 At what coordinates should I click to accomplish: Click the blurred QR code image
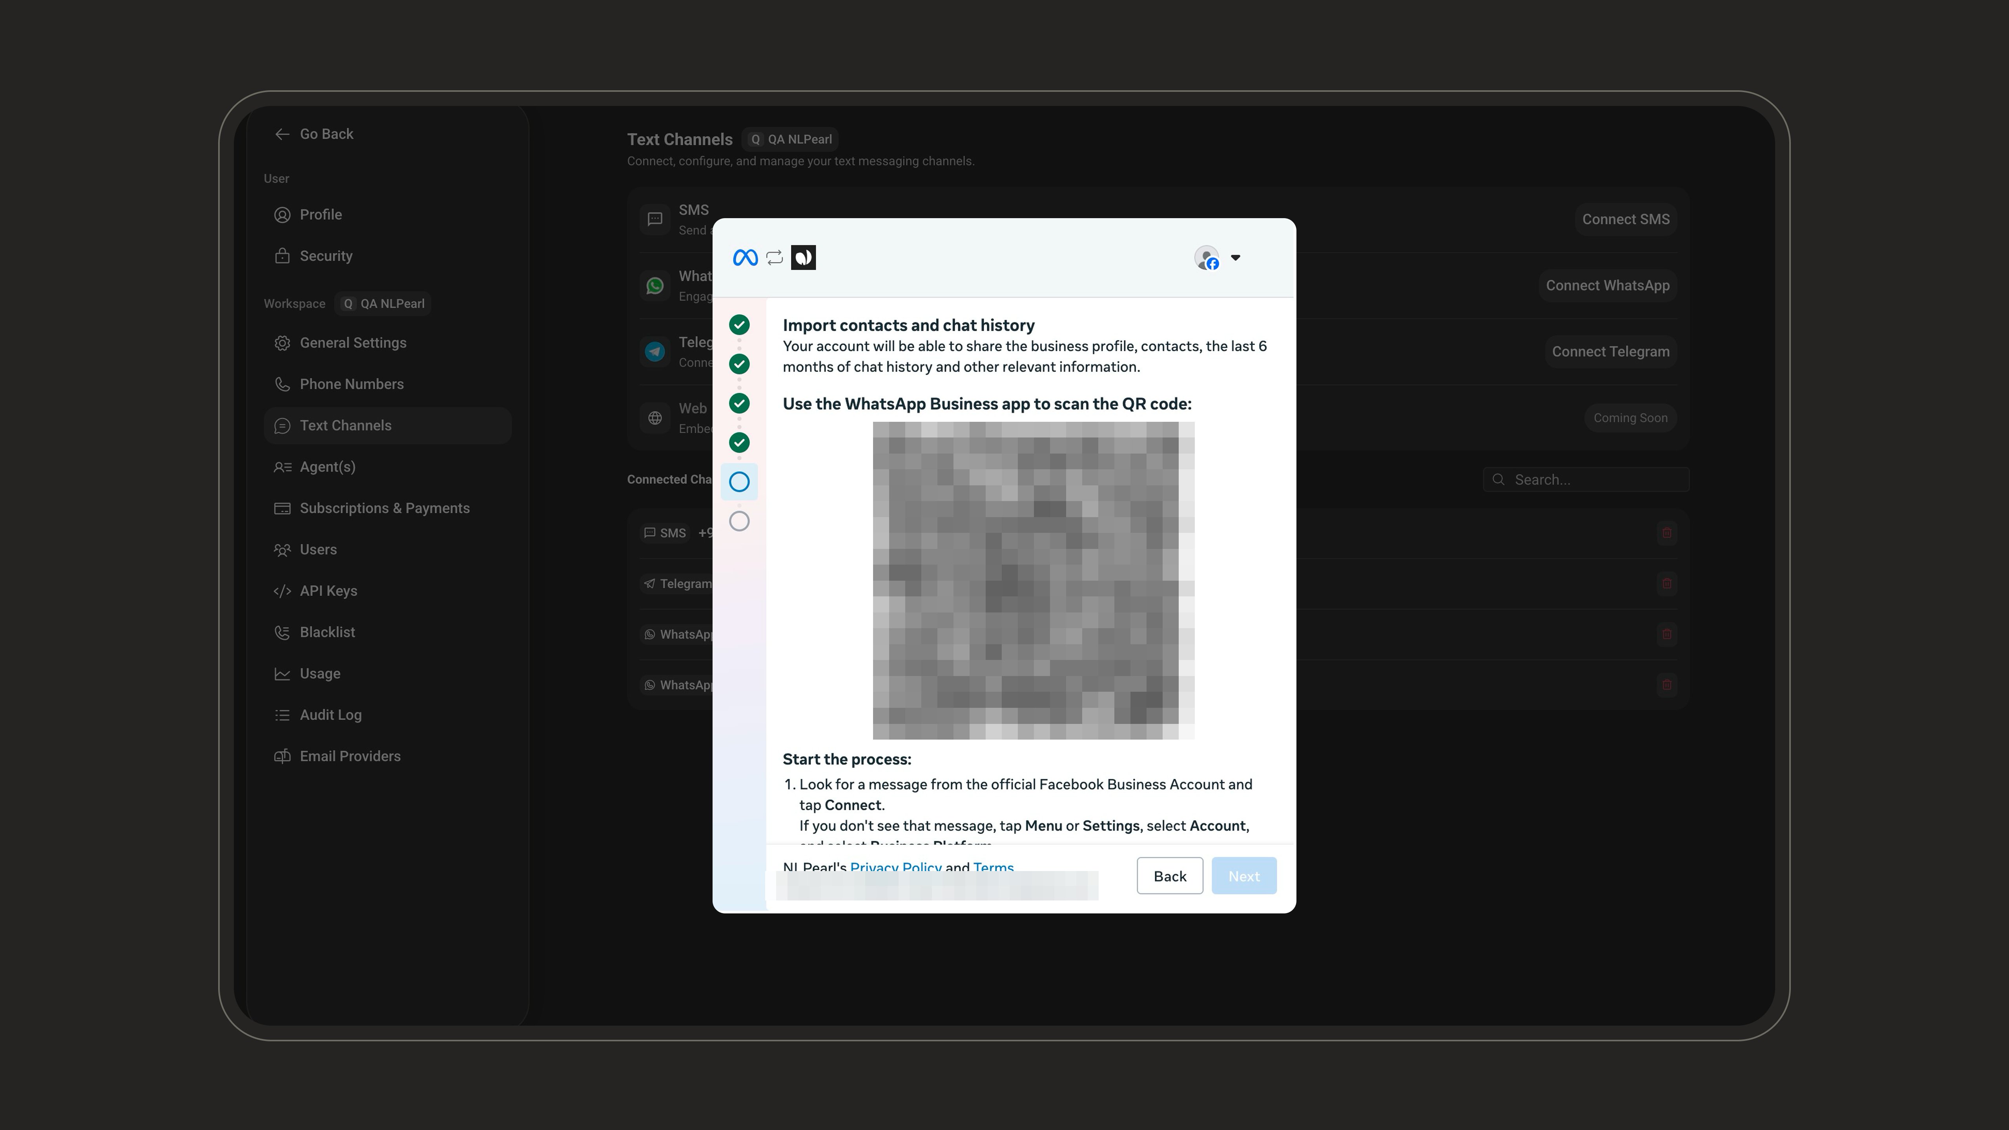coord(1033,580)
